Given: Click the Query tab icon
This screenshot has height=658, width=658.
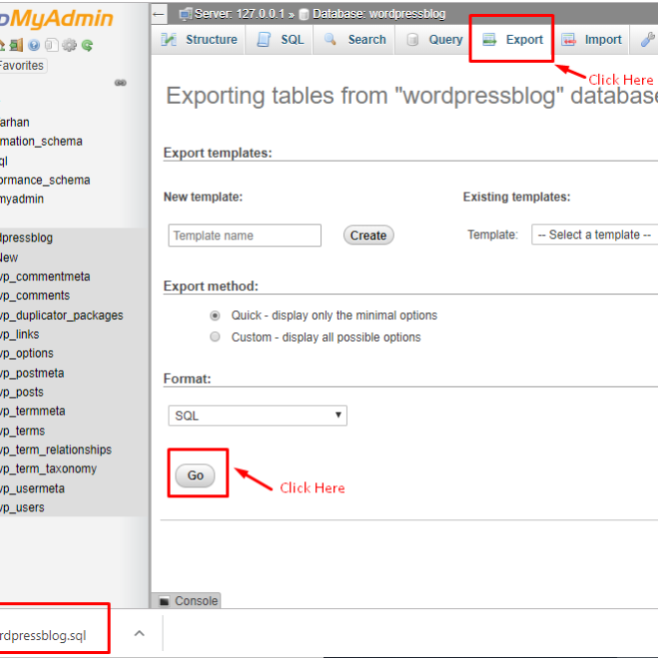Looking at the screenshot, I should 413,40.
